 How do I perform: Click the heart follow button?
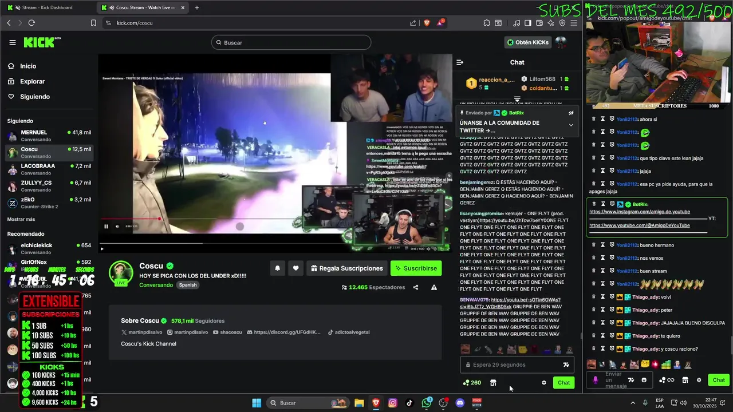pyautogui.click(x=295, y=268)
